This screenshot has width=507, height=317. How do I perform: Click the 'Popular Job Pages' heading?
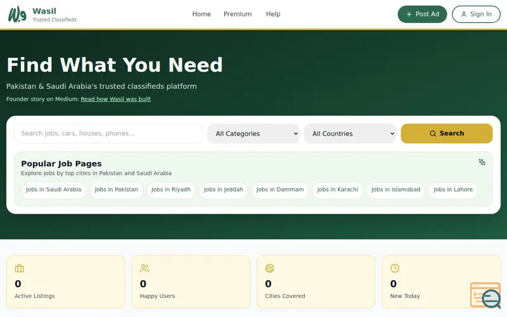tap(61, 164)
